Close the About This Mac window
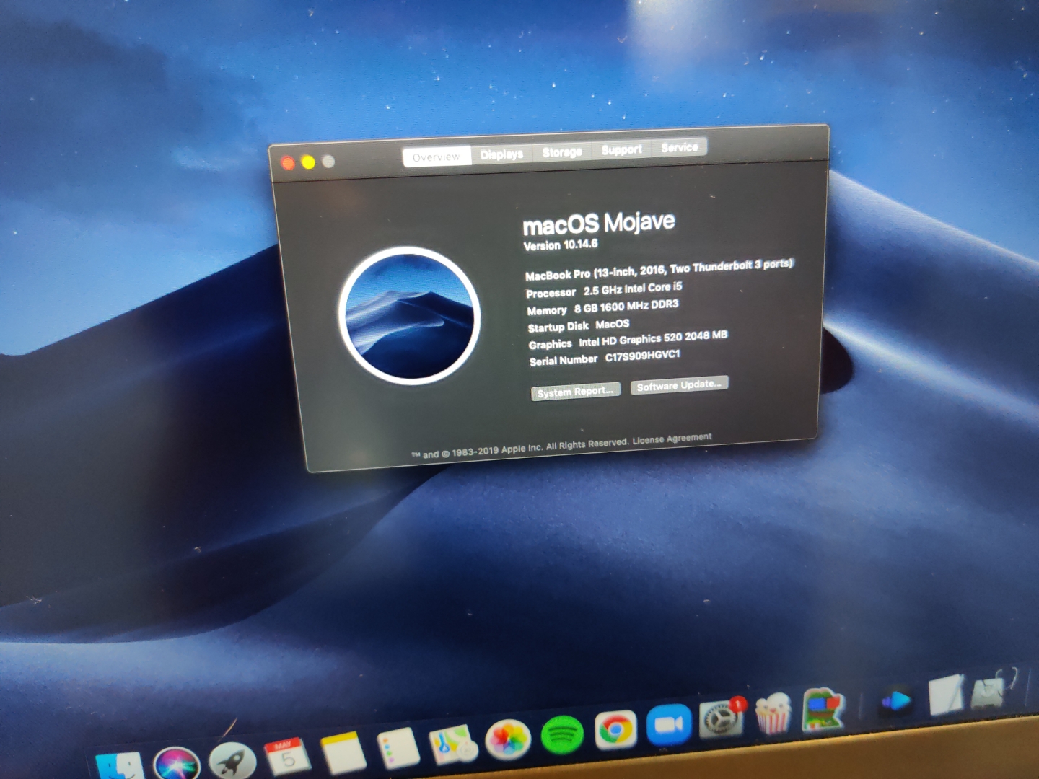 click(x=288, y=163)
